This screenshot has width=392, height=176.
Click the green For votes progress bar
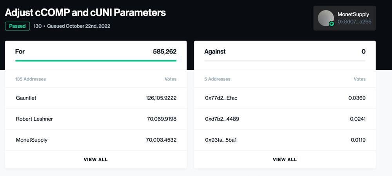coord(96,60)
